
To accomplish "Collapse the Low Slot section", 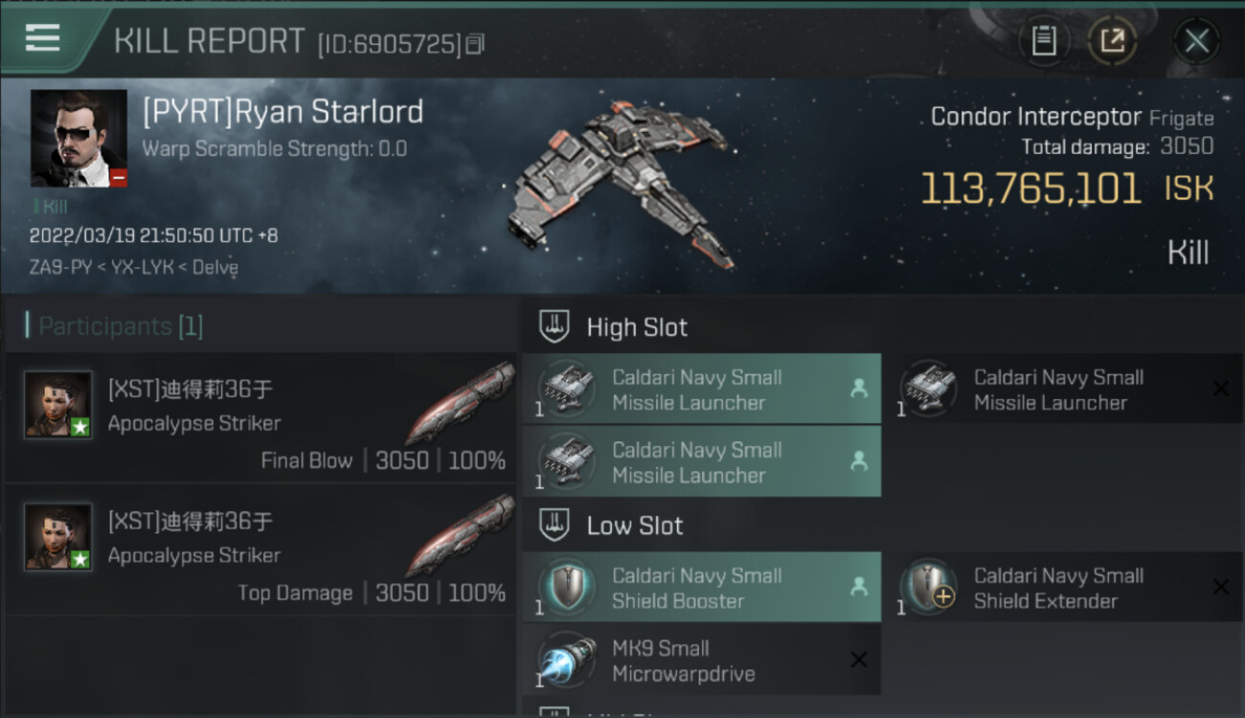I will point(555,525).
